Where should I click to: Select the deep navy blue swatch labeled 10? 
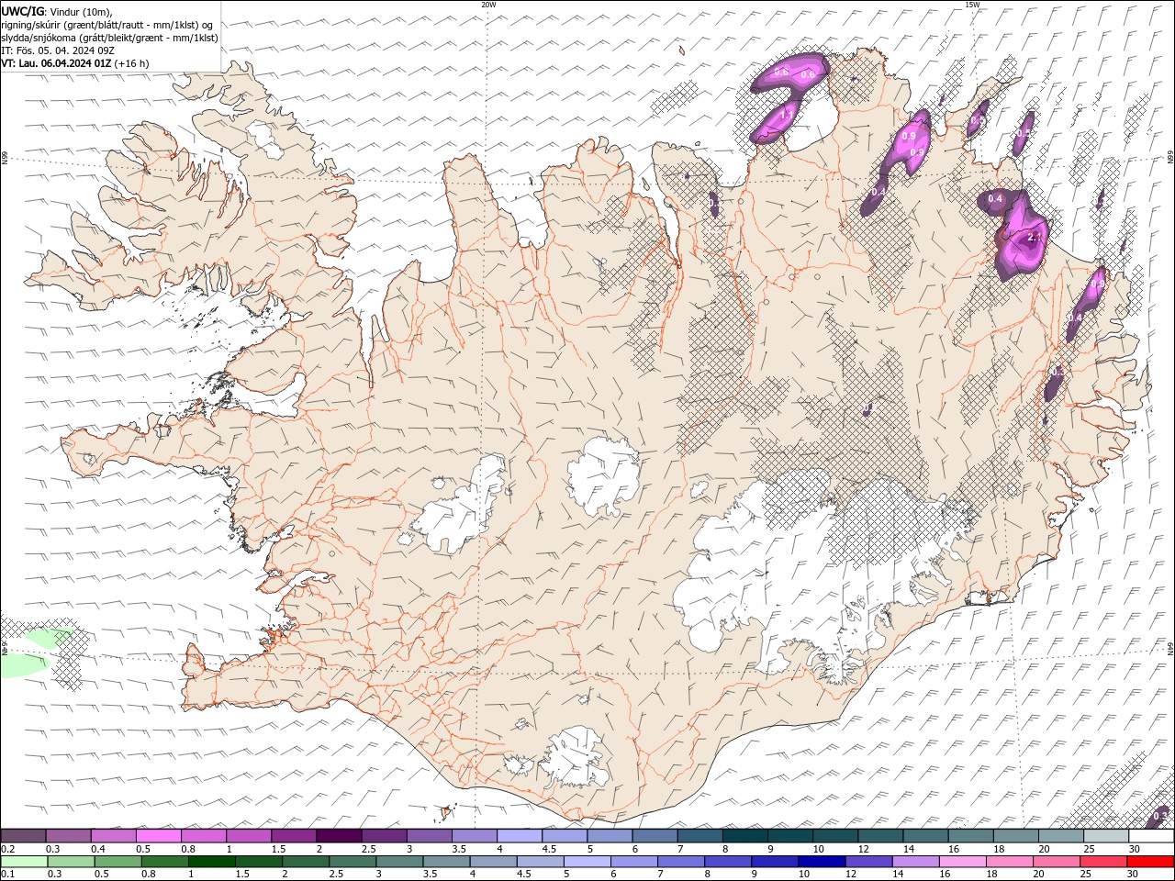click(x=821, y=862)
